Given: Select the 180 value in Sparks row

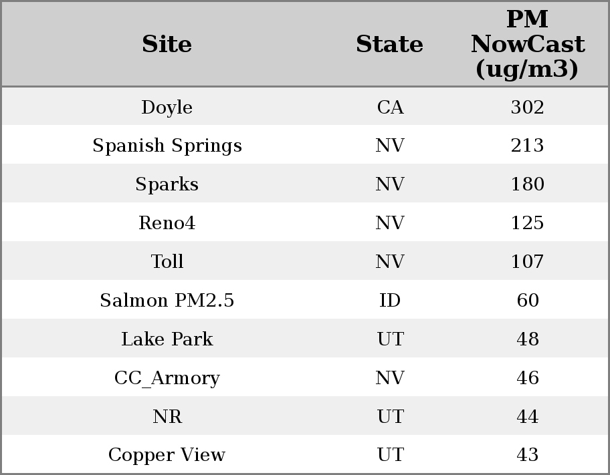Looking at the screenshot, I should click(x=527, y=184).
